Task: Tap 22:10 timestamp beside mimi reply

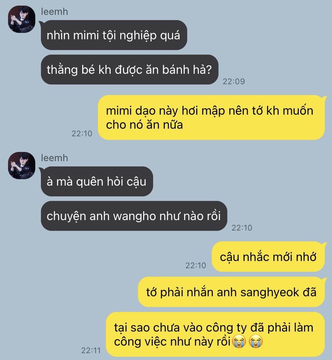Action: pos(82,133)
